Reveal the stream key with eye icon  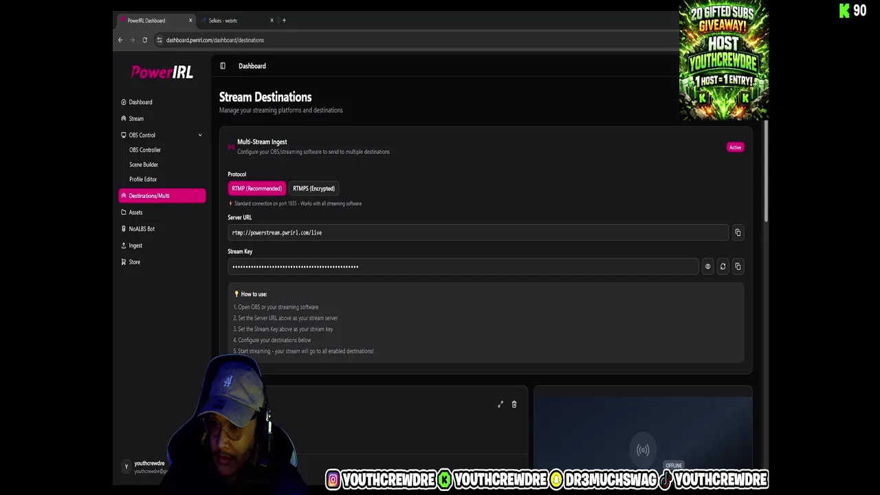coord(707,267)
